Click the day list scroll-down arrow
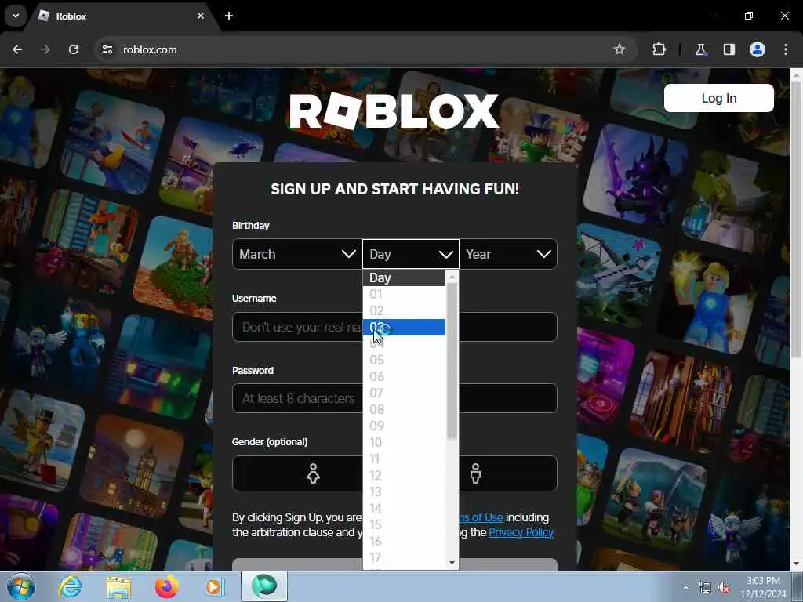The height and width of the screenshot is (602, 803). tap(452, 563)
